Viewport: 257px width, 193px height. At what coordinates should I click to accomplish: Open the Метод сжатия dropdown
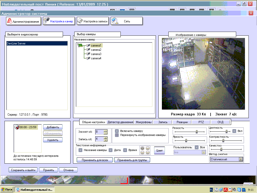(241, 159)
